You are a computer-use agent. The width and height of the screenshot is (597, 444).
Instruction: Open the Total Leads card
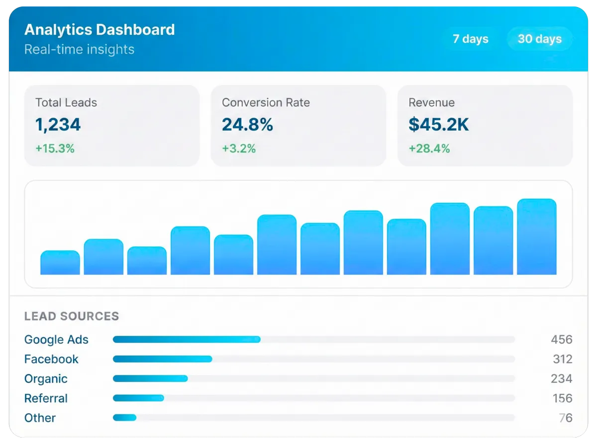pyautogui.click(x=112, y=125)
